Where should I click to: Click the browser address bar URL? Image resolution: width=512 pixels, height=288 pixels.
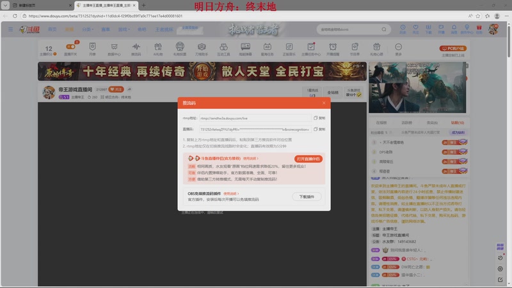click(x=106, y=15)
